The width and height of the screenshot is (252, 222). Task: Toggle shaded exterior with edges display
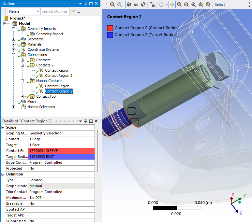tap(129, 5)
